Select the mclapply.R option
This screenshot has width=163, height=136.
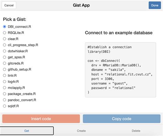(x=4, y=88)
